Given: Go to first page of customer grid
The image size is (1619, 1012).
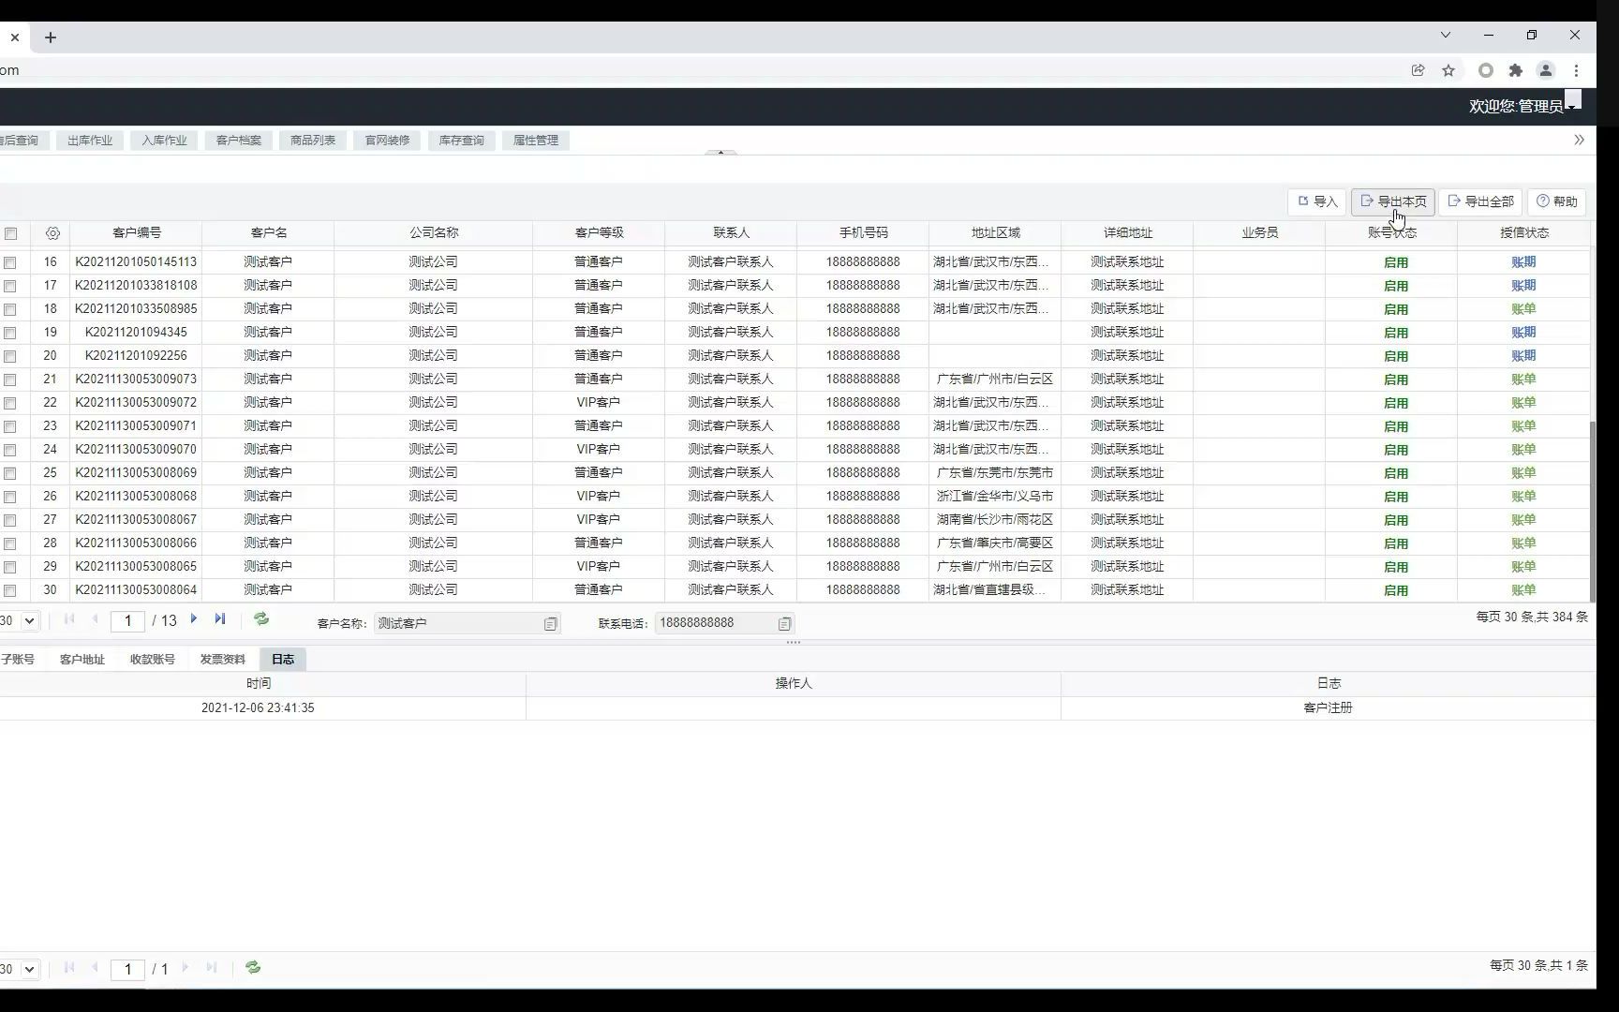Looking at the screenshot, I should (69, 618).
